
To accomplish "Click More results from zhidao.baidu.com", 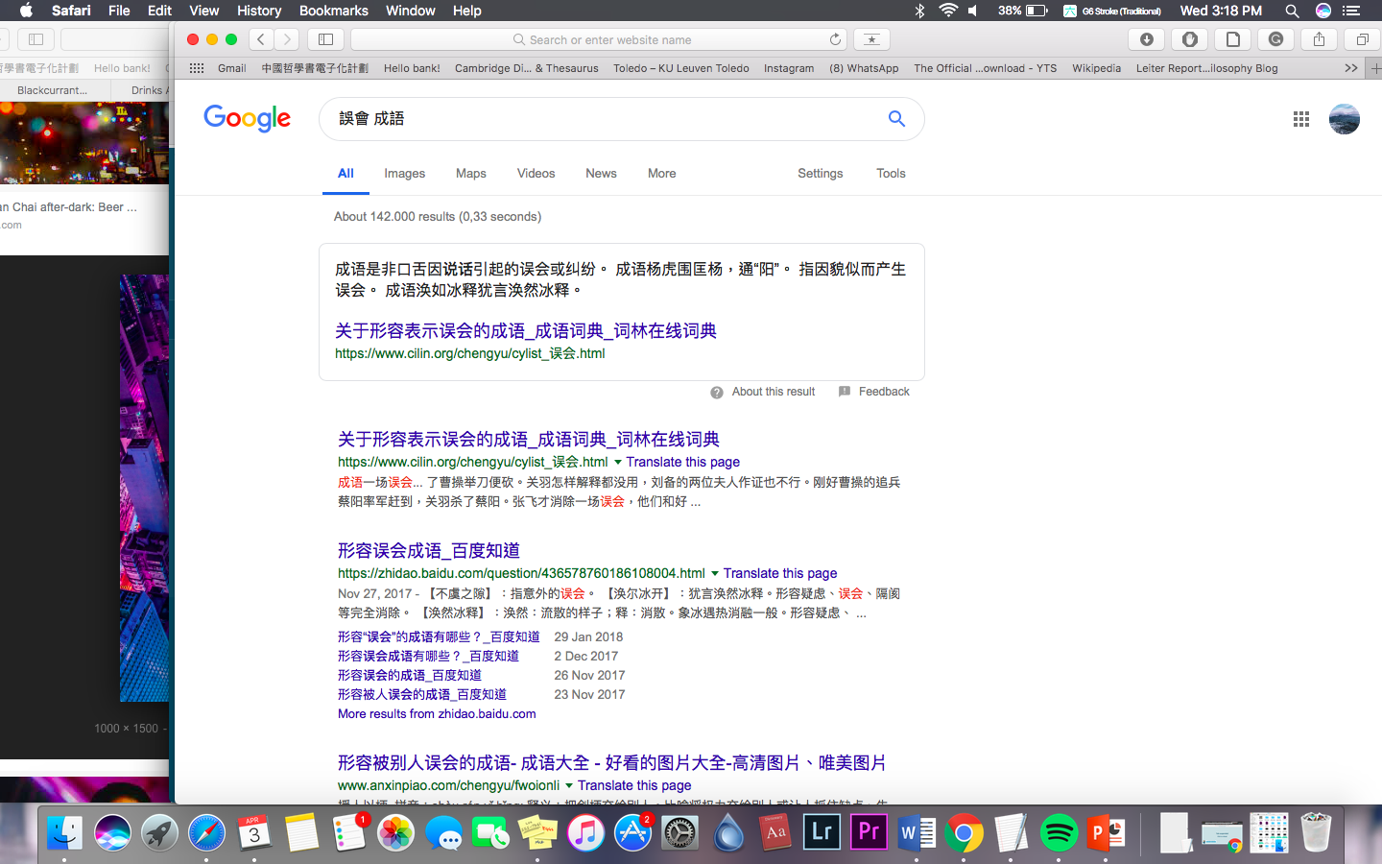I will (x=437, y=714).
